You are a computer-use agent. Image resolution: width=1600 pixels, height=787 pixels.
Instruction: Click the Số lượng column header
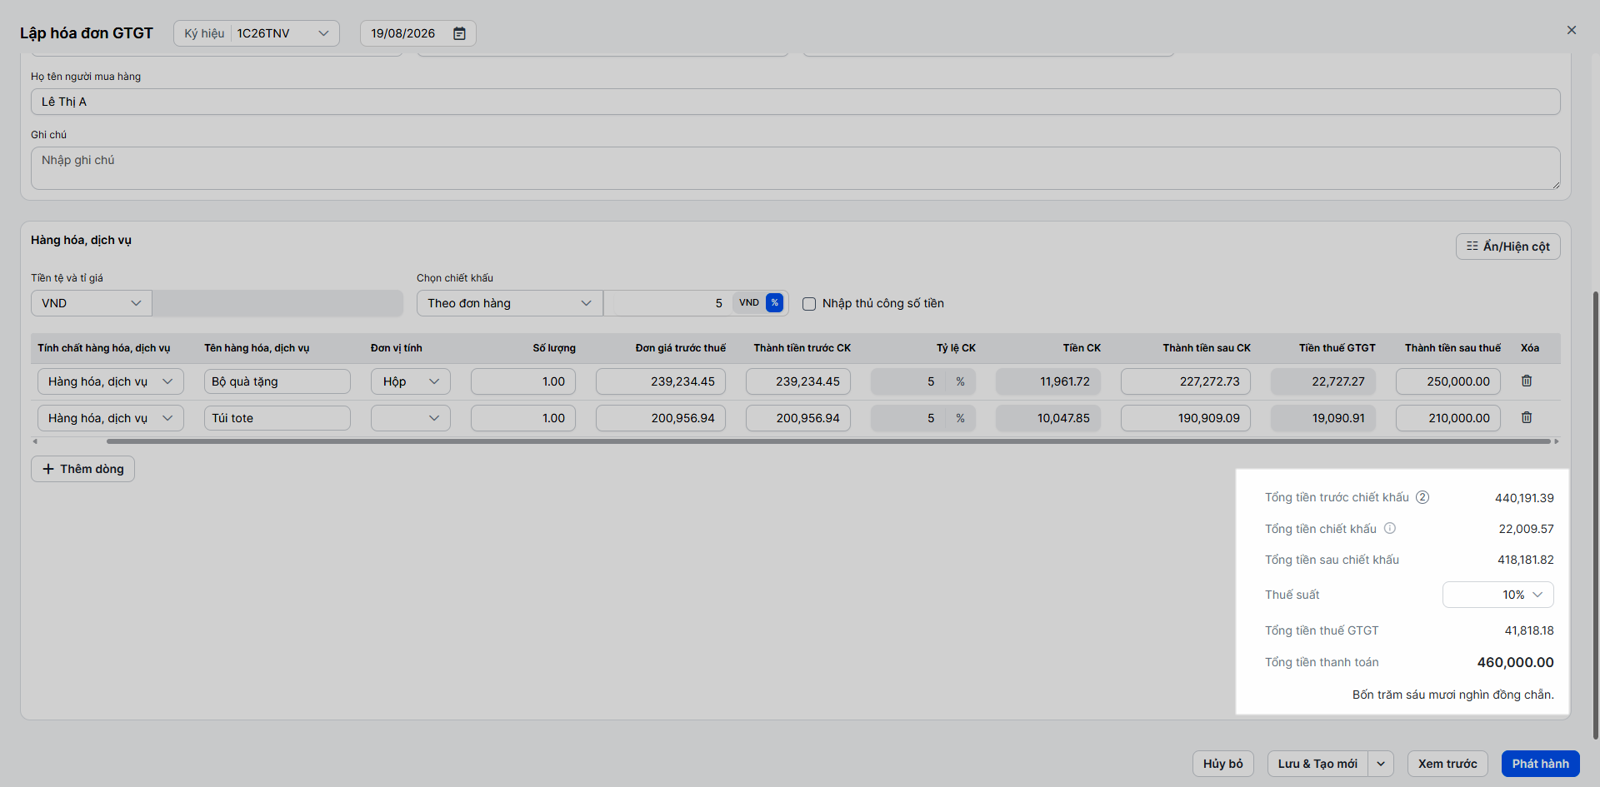pyautogui.click(x=554, y=348)
